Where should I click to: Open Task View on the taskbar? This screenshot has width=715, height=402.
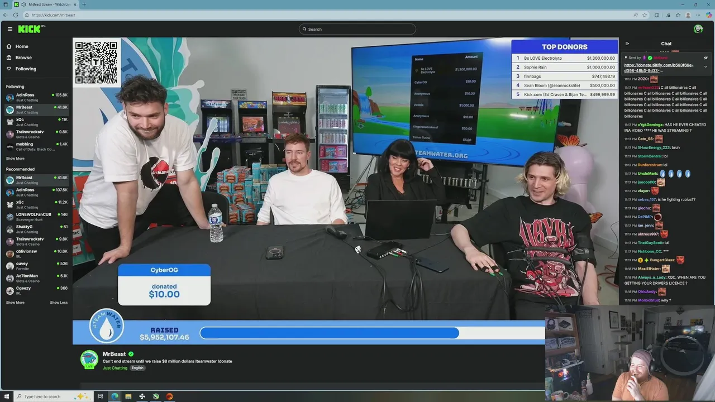(x=101, y=396)
